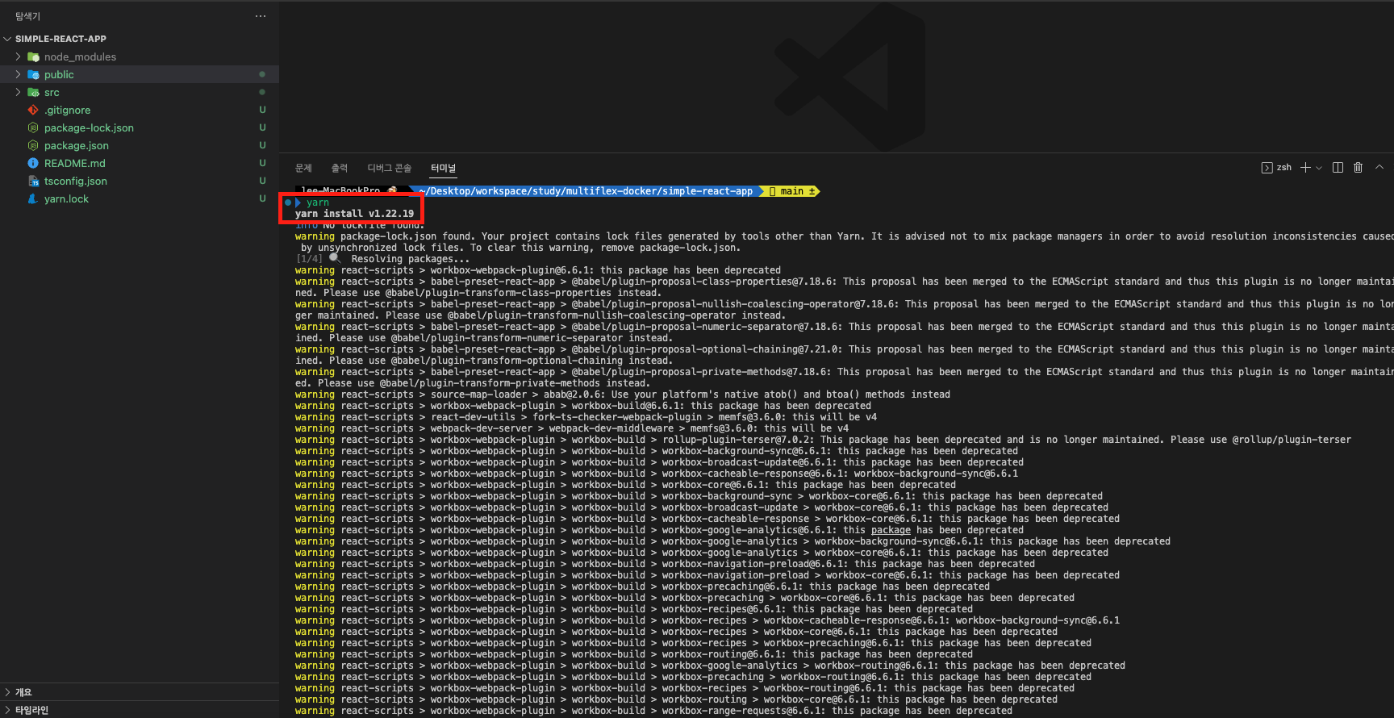
Task: Expand the node_modules folder chevron
Action: click(19, 56)
